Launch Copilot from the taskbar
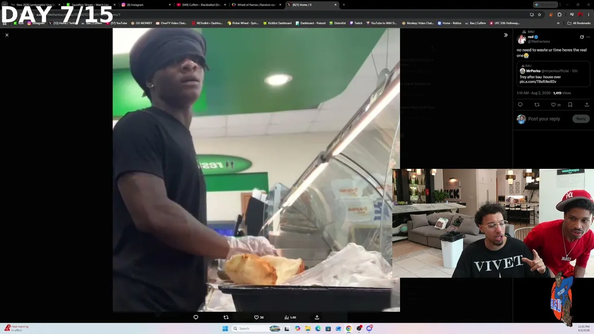The width and height of the screenshot is (594, 334). click(297, 328)
